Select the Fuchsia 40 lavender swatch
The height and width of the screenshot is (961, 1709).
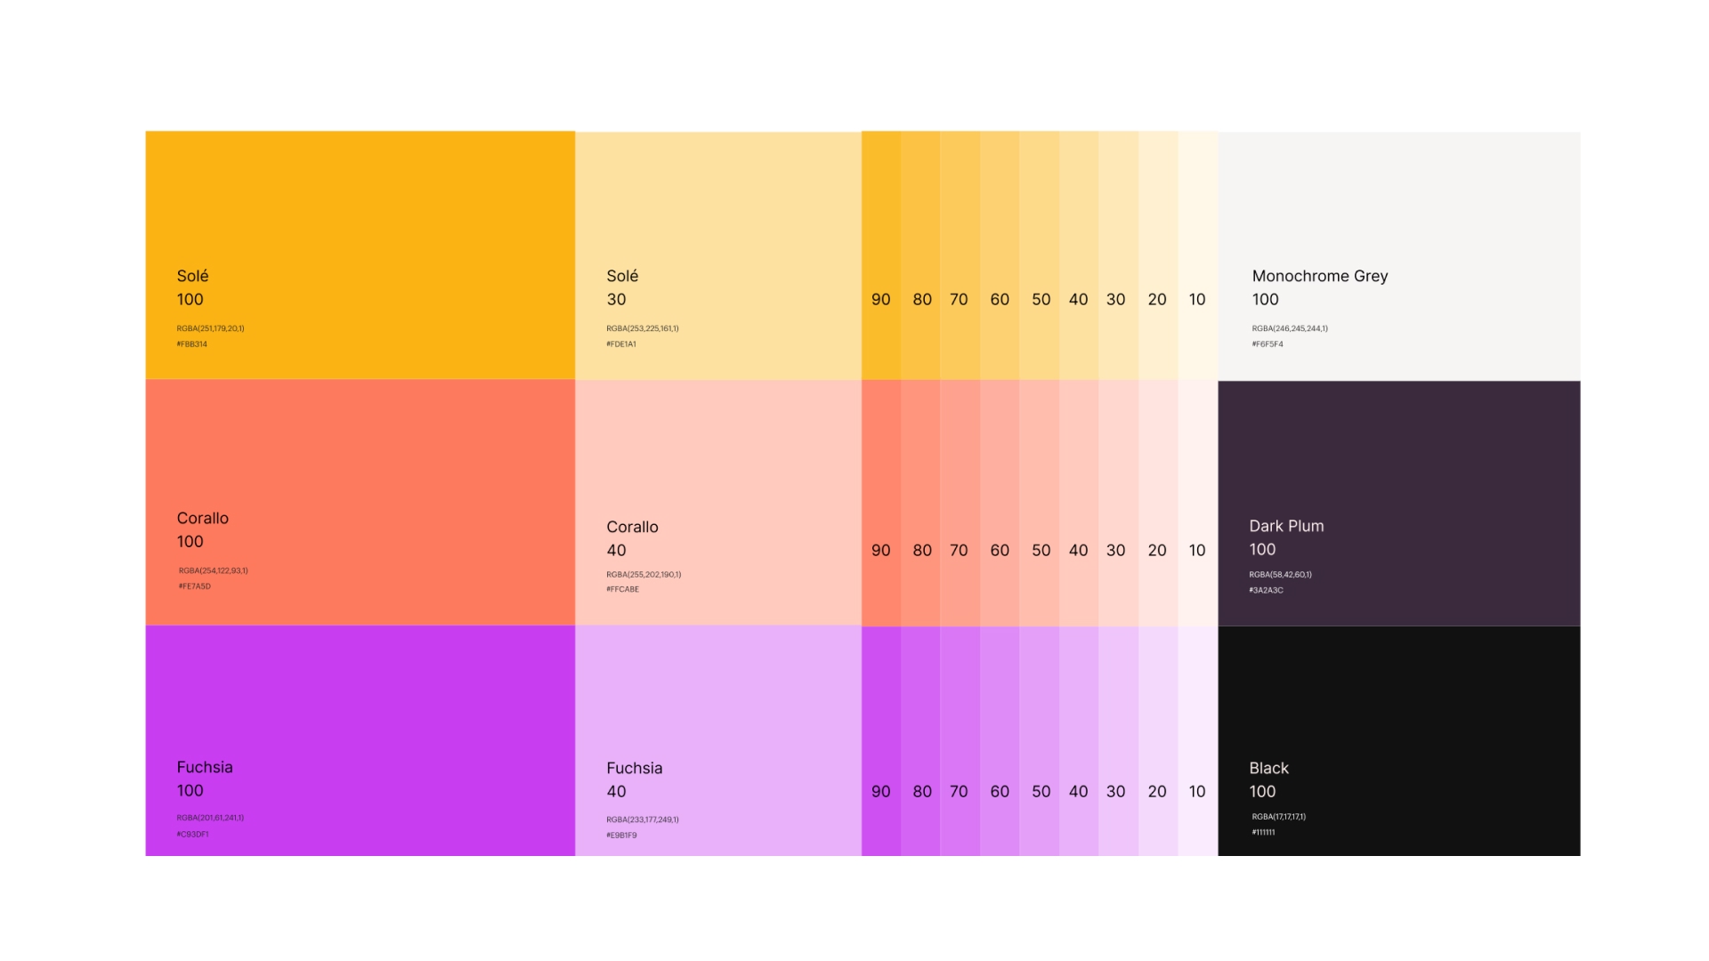pos(717,740)
